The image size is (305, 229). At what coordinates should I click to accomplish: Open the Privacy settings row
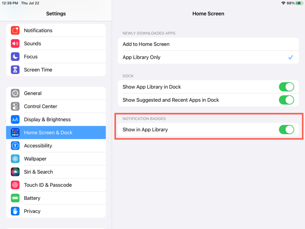[32, 211]
